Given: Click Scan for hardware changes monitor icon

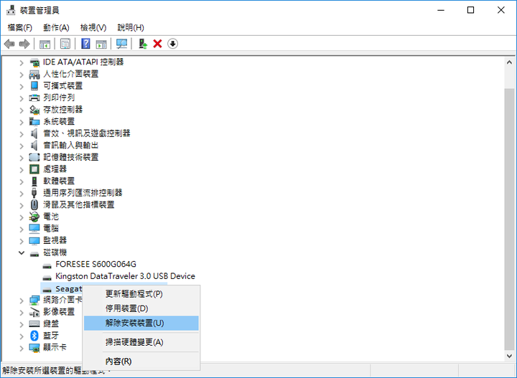Looking at the screenshot, I should (x=121, y=44).
